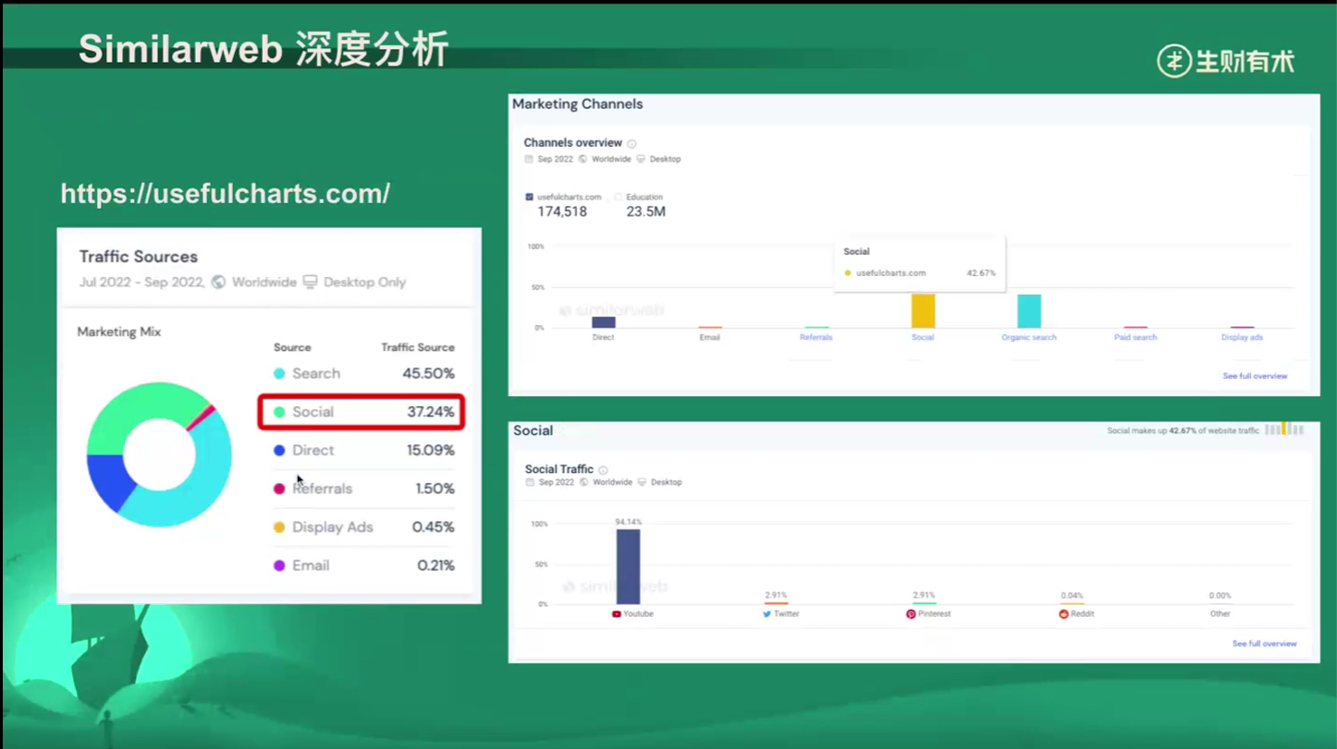Click See full overview in Social panel

[x=1264, y=644]
